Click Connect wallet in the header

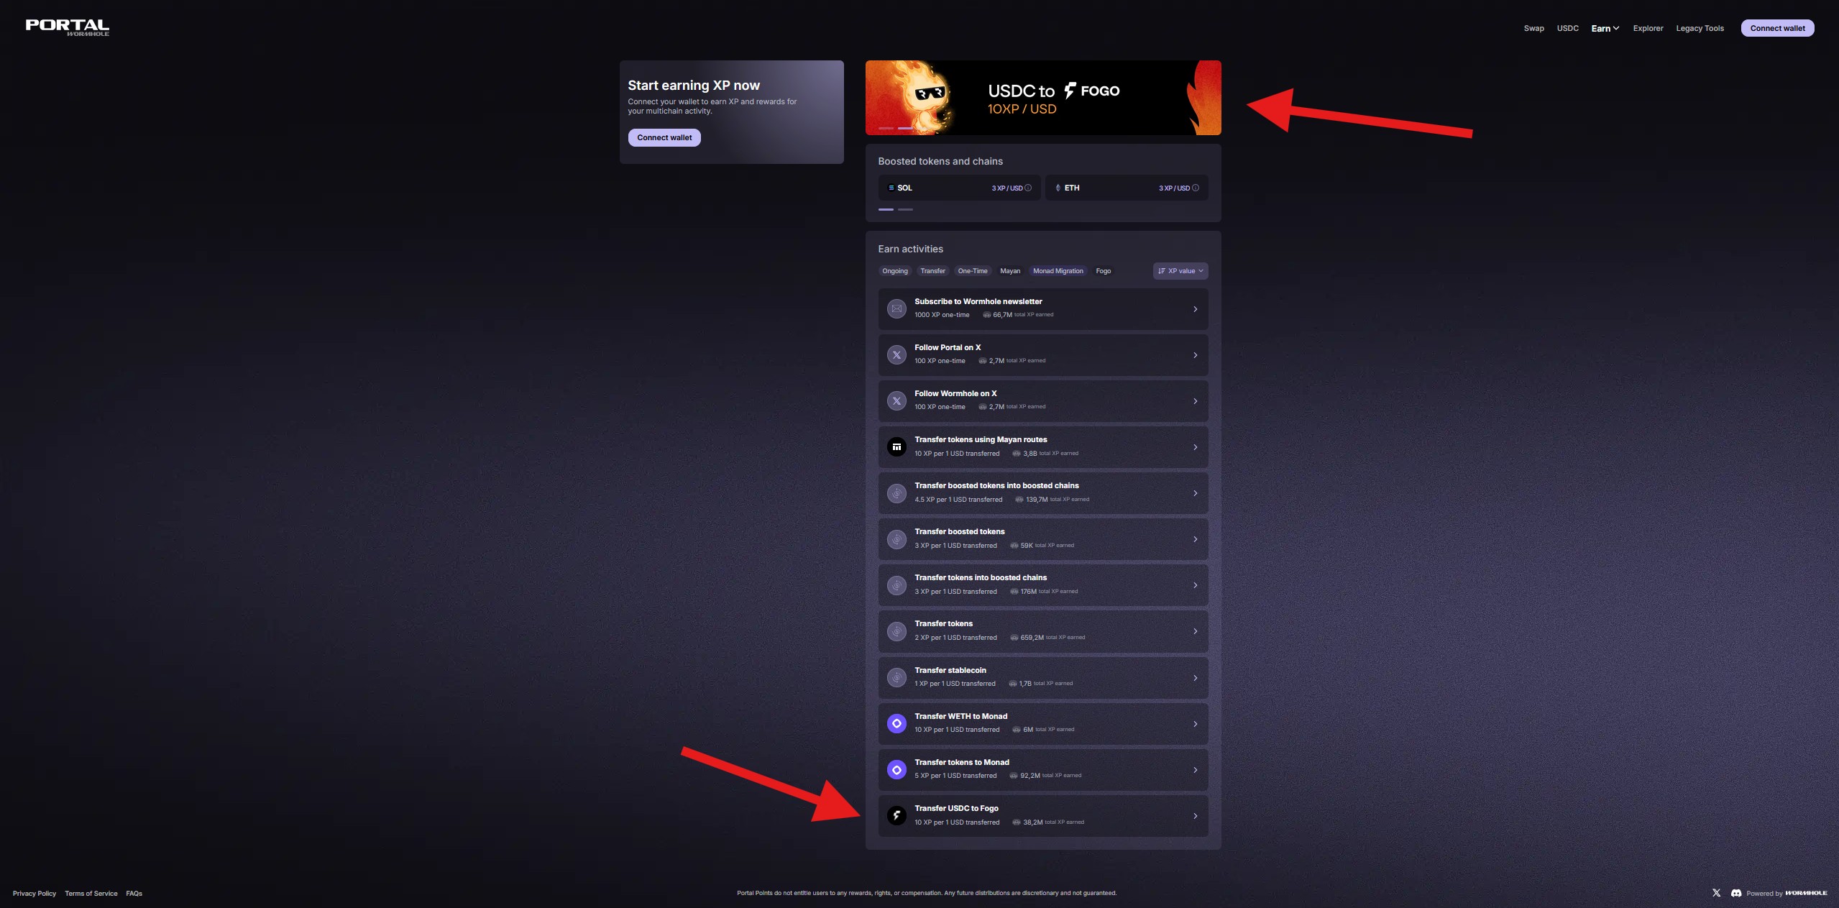[1777, 28]
